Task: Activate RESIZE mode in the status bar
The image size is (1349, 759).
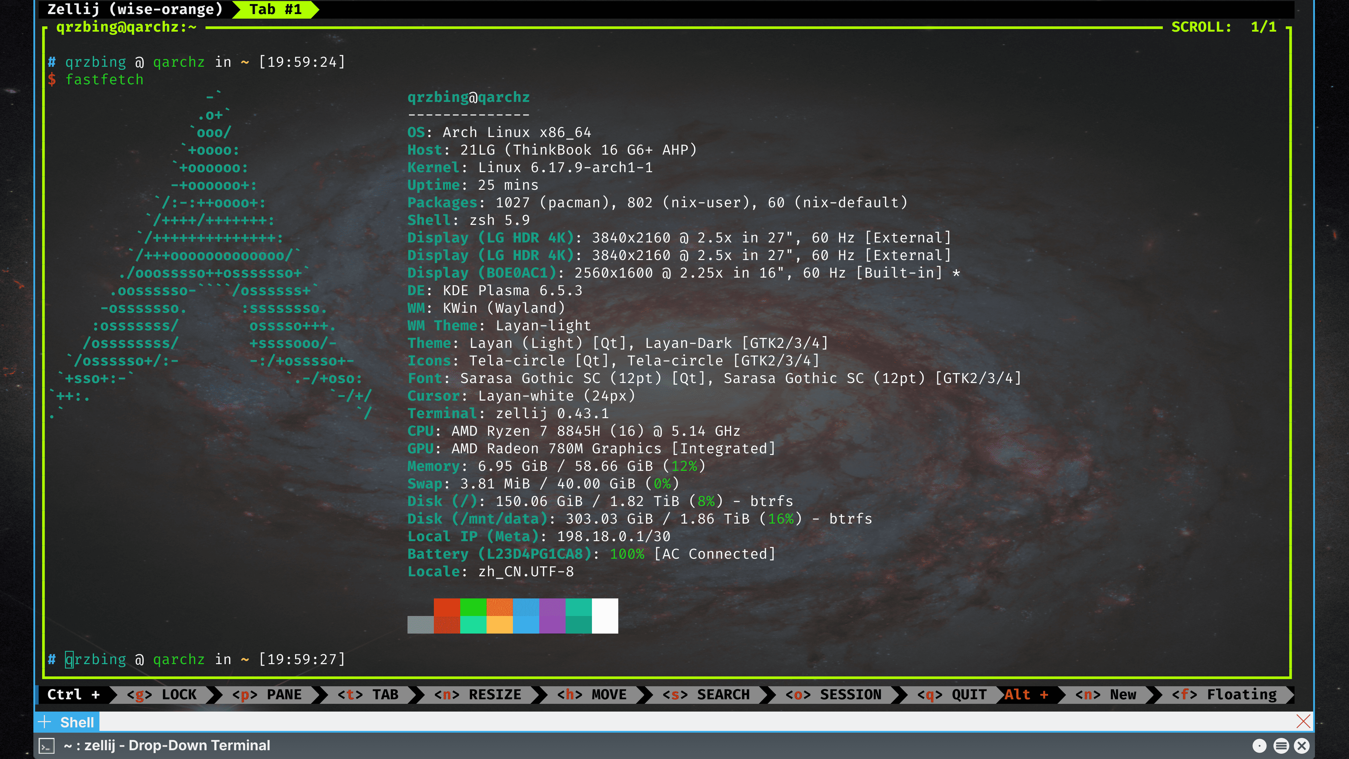Action: click(x=477, y=695)
